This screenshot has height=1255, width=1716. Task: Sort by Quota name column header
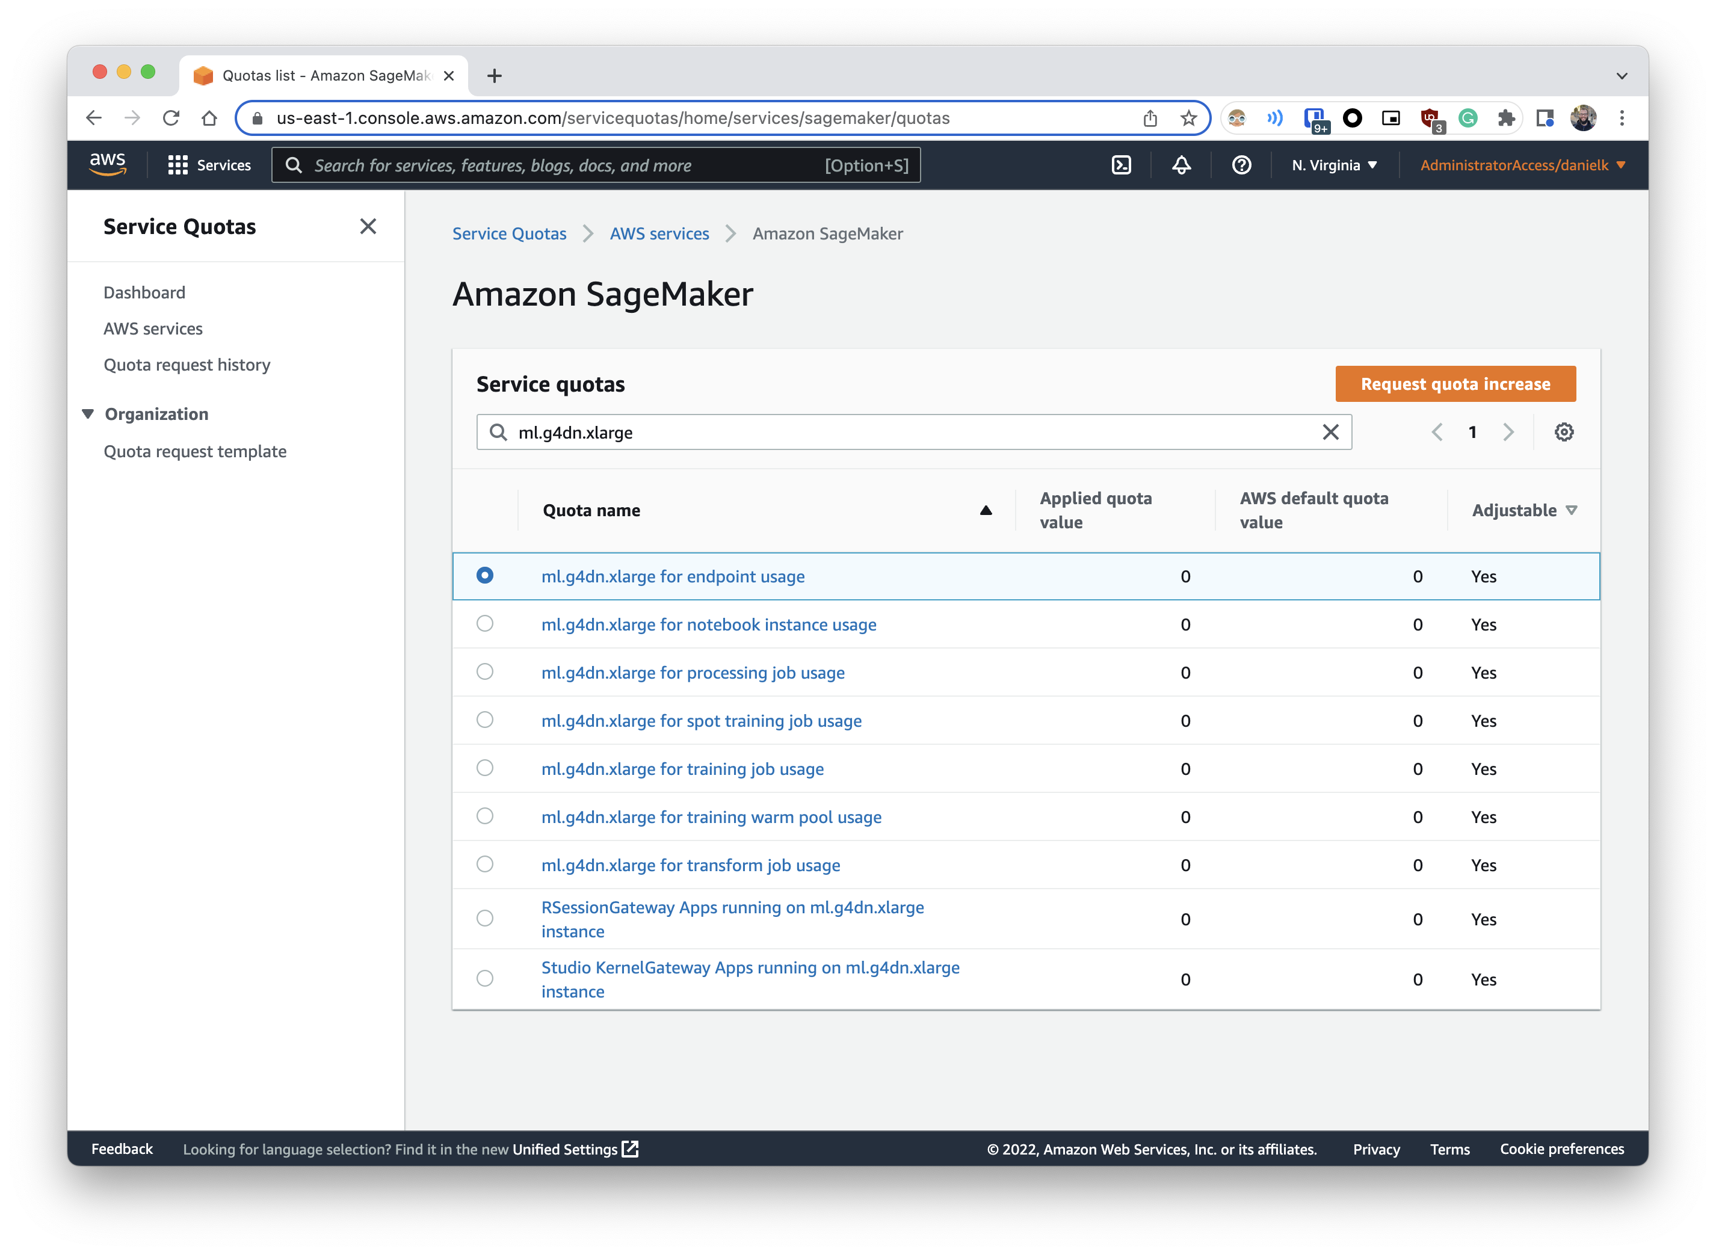(x=591, y=511)
